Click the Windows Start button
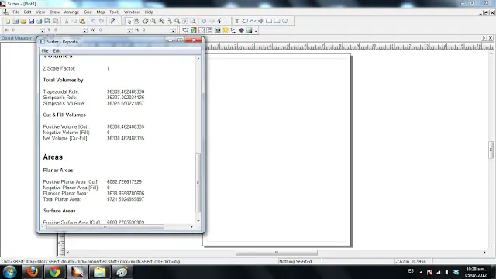Screen dimensions: 496x279 click(x=10, y=272)
